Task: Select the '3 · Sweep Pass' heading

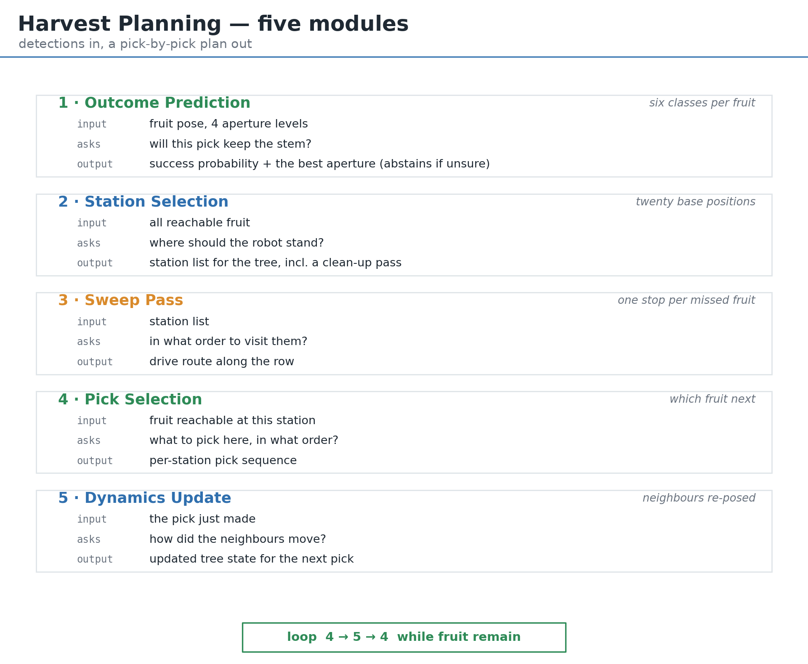Action: click(120, 300)
